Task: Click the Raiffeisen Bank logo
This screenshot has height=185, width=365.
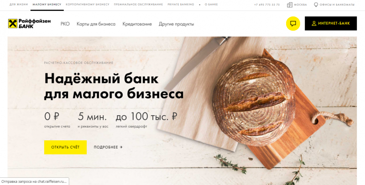Action: point(29,24)
